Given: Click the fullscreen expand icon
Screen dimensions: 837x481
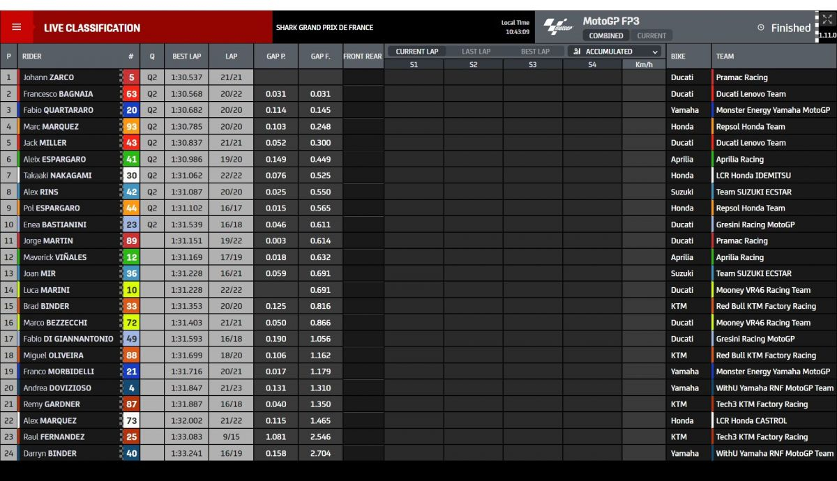Looking at the screenshot, I should tap(827, 20).
